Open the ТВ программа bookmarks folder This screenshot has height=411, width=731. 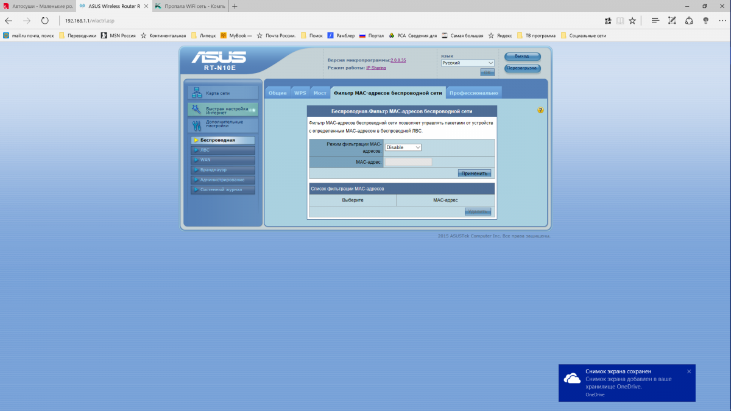[536, 35]
